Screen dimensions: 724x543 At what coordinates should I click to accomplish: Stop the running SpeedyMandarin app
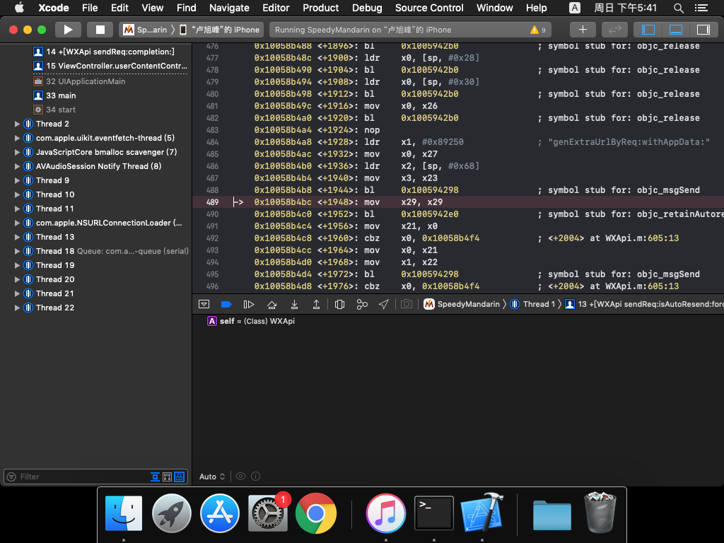pyautogui.click(x=100, y=30)
